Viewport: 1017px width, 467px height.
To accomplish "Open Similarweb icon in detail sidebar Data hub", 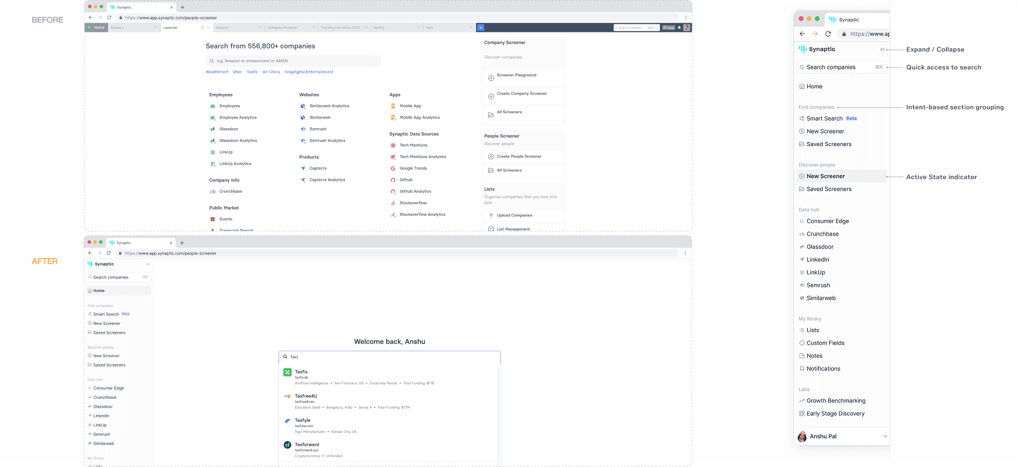I will pos(801,298).
